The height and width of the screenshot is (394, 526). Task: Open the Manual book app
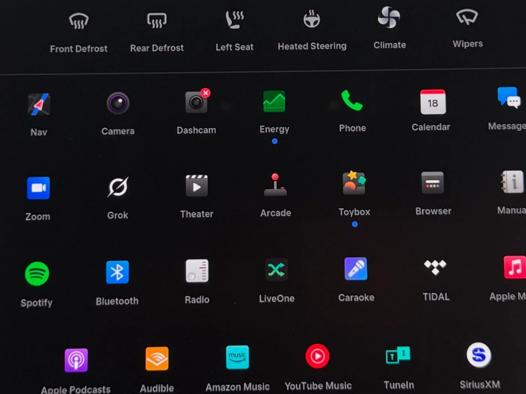tap(513, 182)
